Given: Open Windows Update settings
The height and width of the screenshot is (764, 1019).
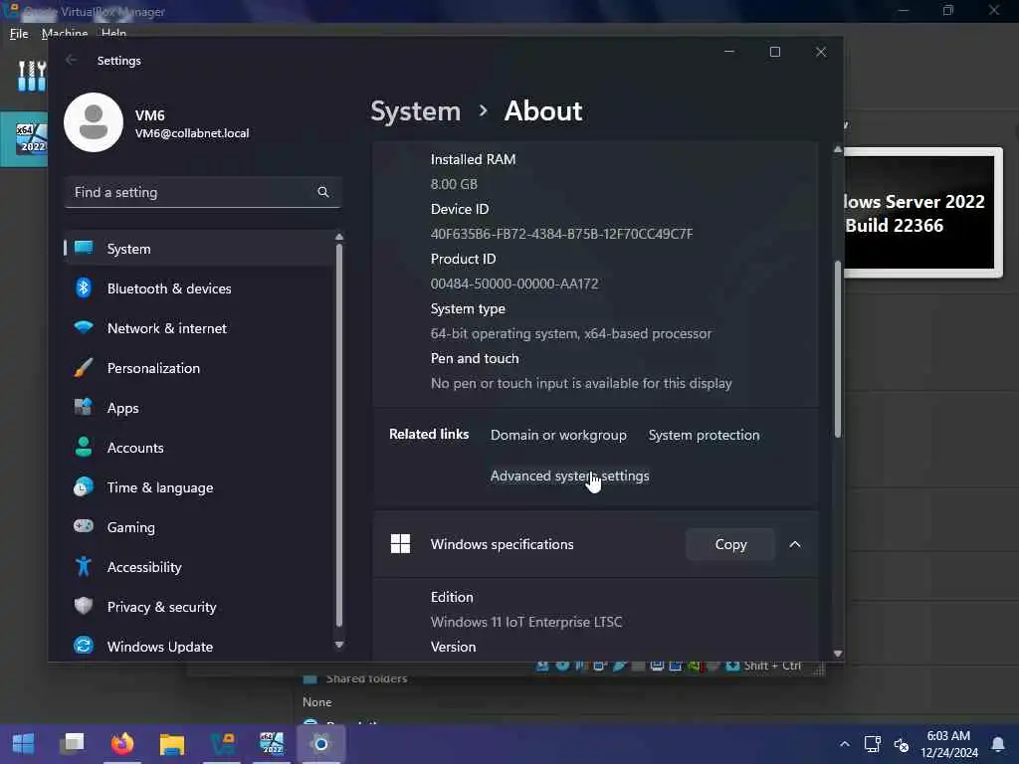Looking at the screenshot, I should point(199,647).
